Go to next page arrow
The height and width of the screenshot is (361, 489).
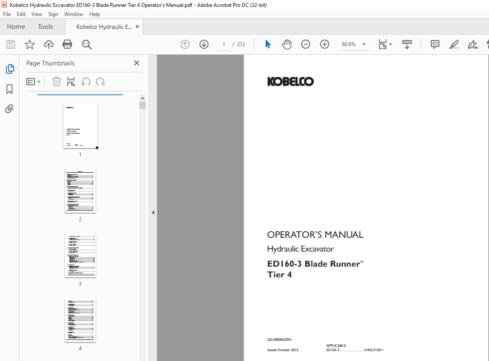pos(204,44)
